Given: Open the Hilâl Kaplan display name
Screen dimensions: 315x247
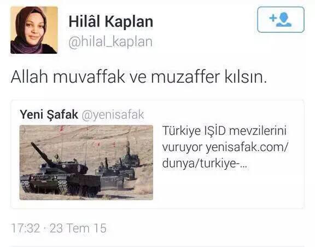Looking at the screenshot, I should [x=111, y=21].
